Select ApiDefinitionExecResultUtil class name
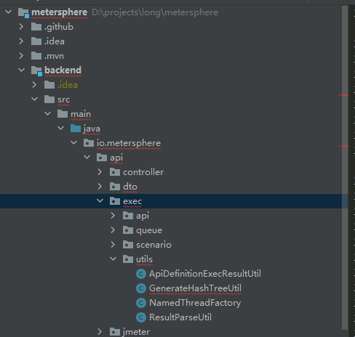The width and height of the screenshot is (355, 337). pyautogui.click(x=205, y=274)
